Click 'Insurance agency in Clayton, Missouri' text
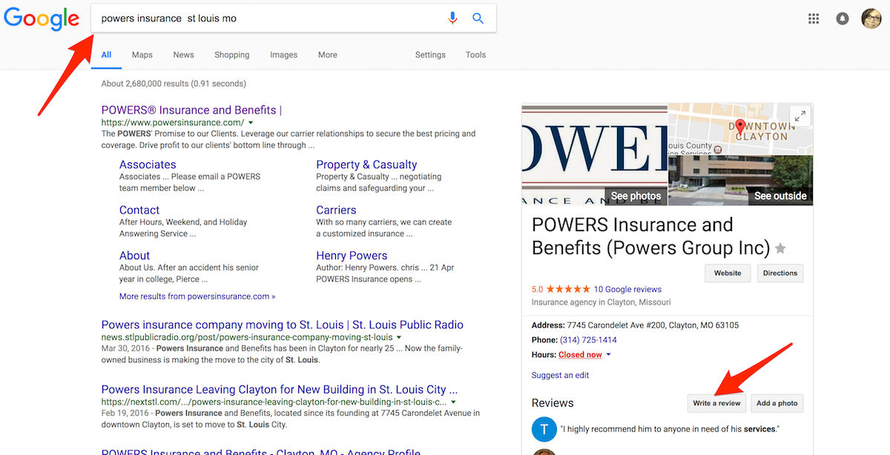This screenshot has height=455, width=890. click(x=601, y=302)
